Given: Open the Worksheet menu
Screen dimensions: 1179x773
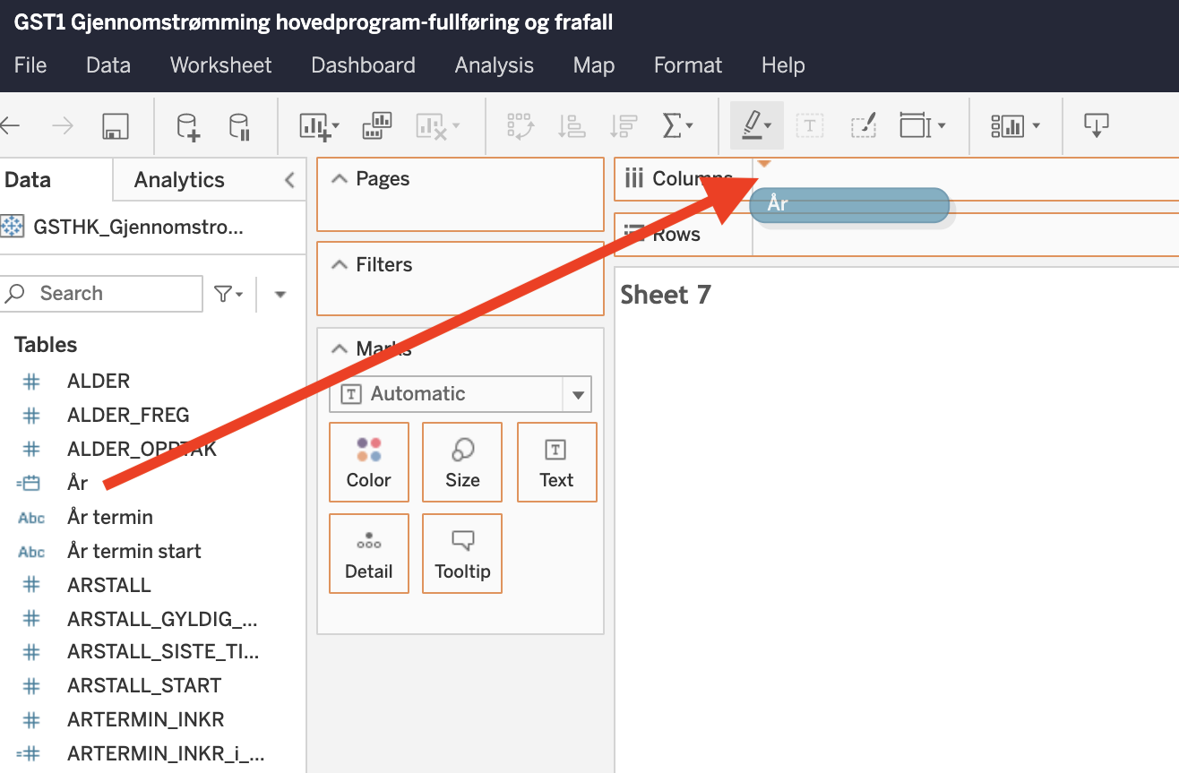Looking at the screenshot, I should (x=220, y=65).
